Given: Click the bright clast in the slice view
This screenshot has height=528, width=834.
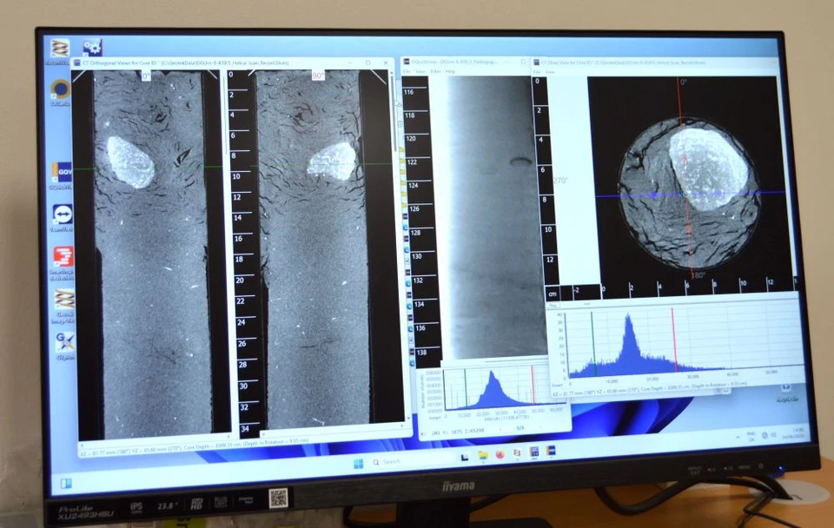Looking at the screenshot, I should point(707,168).
